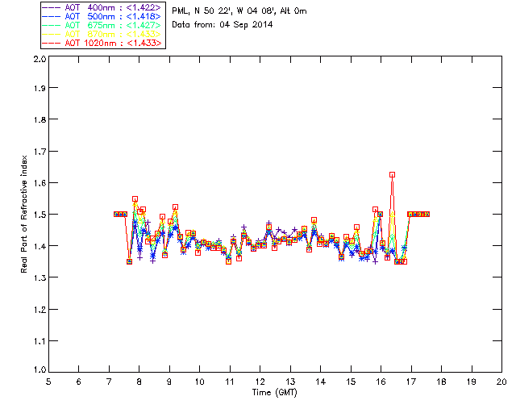The height and width of the screenshot is (413, 516).
Task: Select the AOT 400nm legend entry
Action: coord(102,7)
